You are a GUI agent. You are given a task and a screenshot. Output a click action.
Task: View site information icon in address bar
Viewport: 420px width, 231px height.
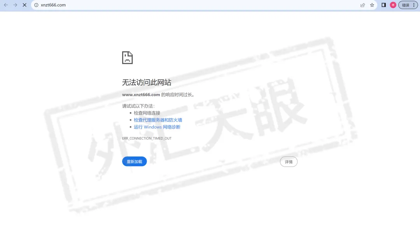37,5
